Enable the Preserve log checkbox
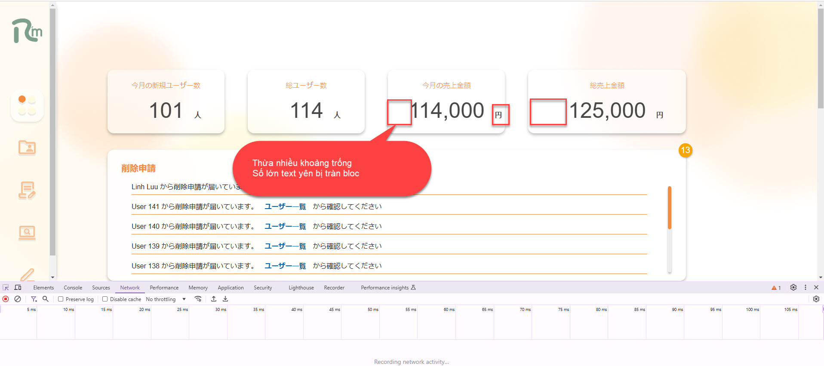This screenshot has width=824, height=366. [x=61, y=299]
